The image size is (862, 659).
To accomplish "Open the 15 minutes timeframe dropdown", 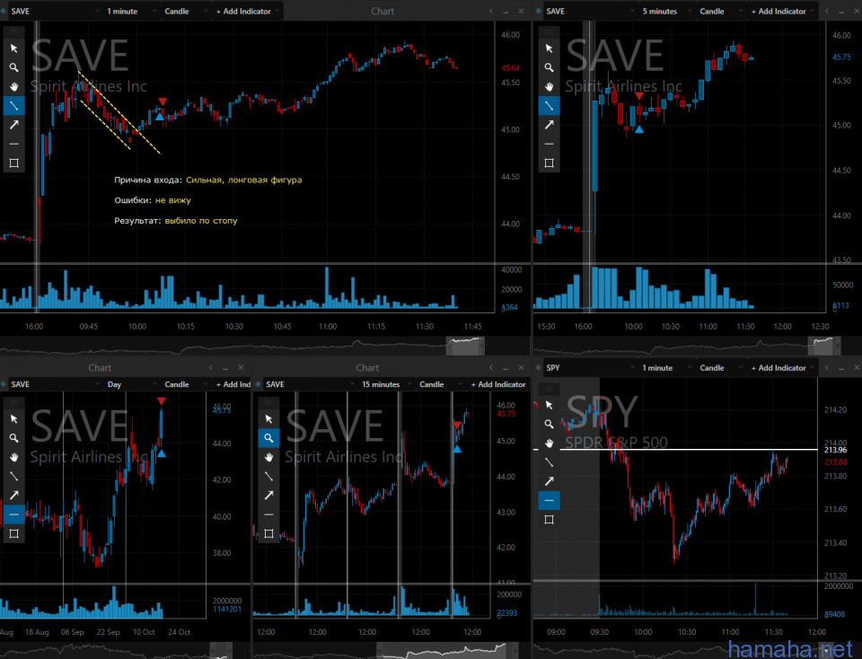I will pyautogui.click(x=385, y=384).
